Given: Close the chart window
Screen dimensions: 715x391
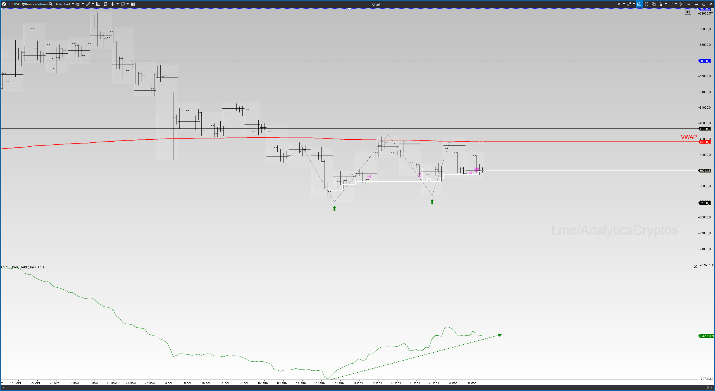Looking at the screenshot, I should [711, 4].
